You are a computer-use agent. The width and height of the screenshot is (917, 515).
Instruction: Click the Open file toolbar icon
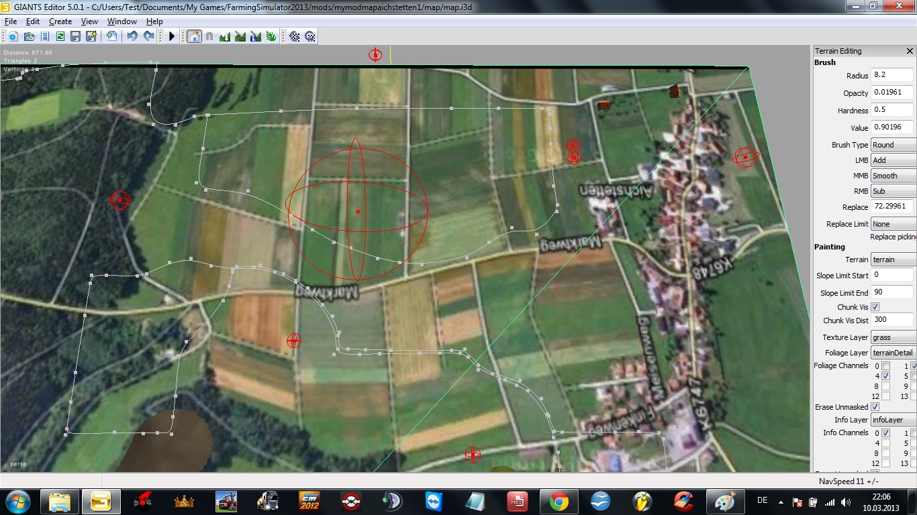30,36
